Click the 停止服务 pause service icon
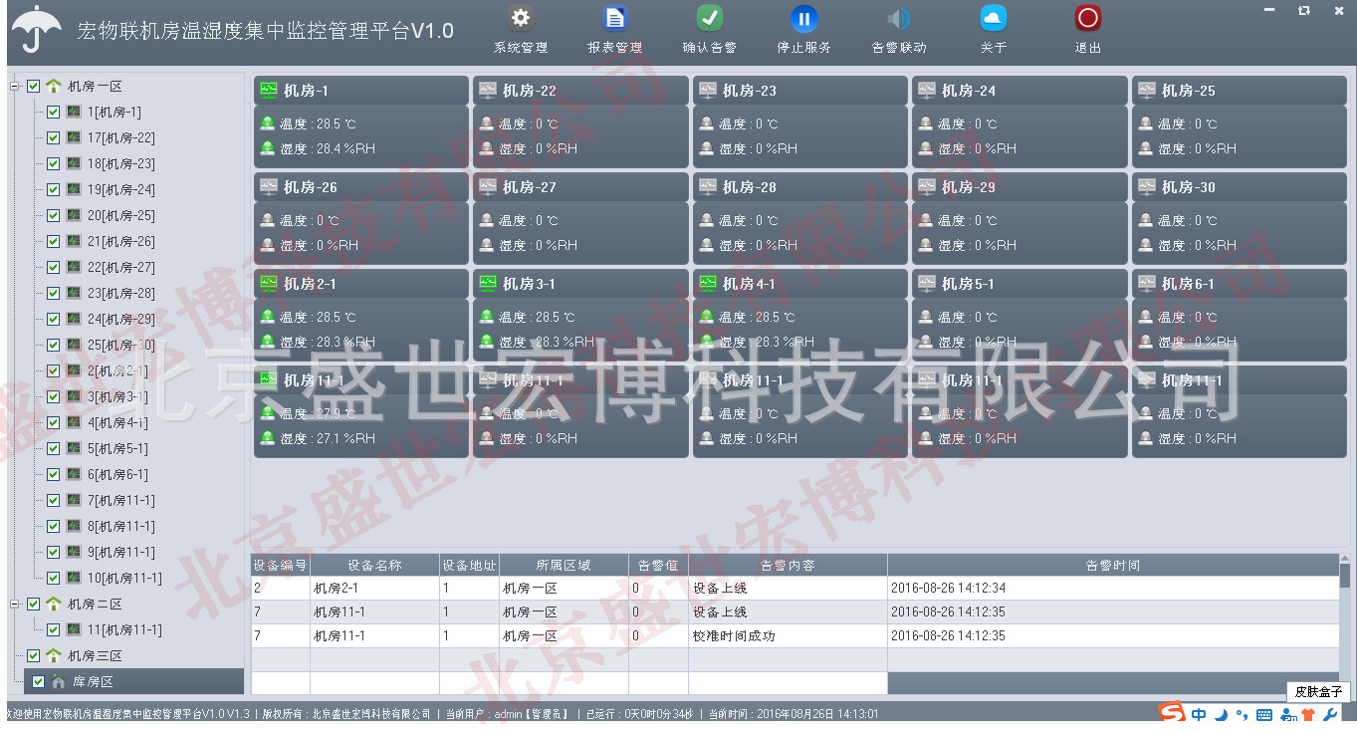1357x733 pixels. tap(803, 17)
